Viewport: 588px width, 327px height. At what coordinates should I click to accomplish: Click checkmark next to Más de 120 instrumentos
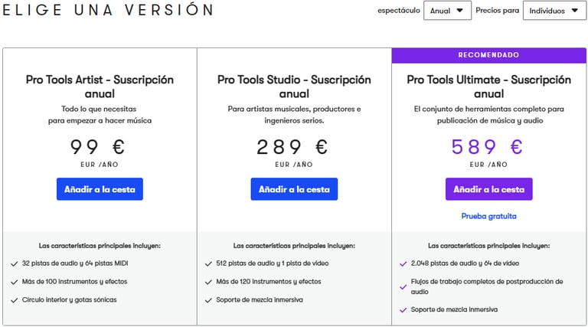point(208,282)
